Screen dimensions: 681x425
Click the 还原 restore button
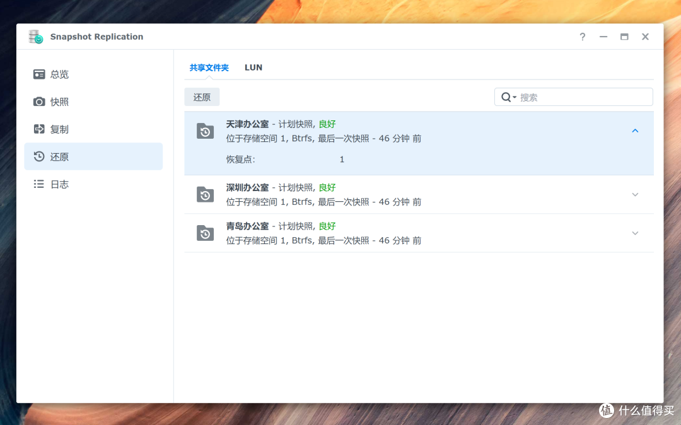202,97
